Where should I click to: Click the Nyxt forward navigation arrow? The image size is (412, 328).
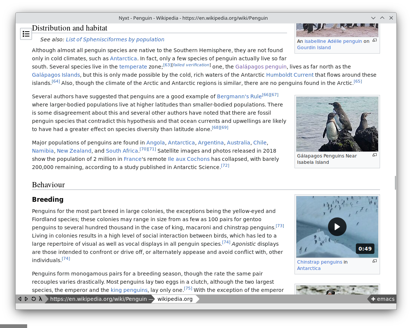[26, 299]
